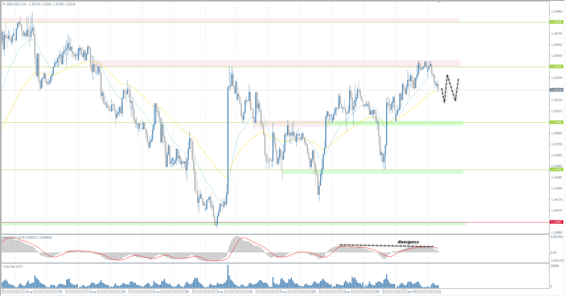
Task: Click the GBPUSD.s.H1 chart title
Action: 19,3
